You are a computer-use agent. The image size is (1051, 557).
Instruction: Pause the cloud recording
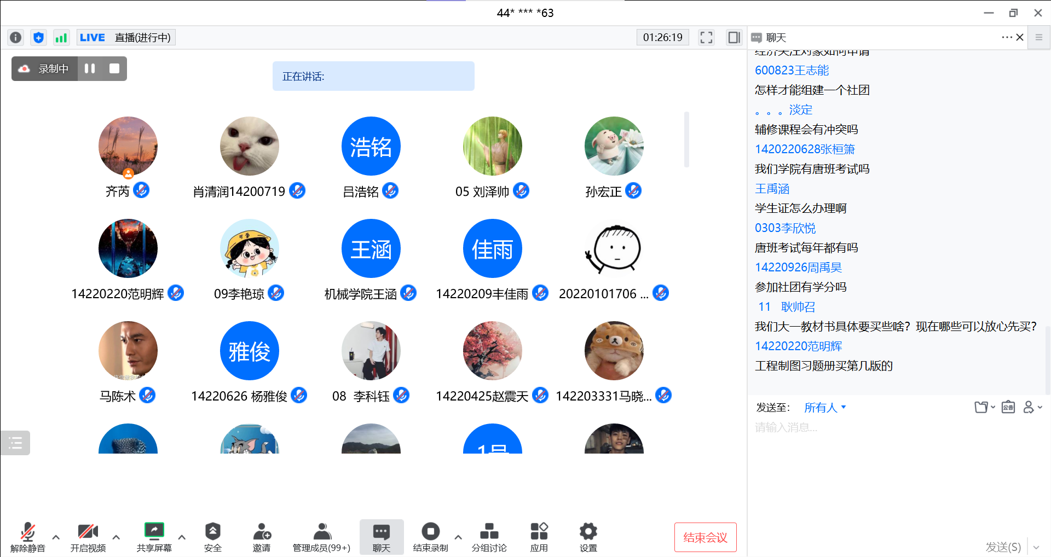coord(90,68)
